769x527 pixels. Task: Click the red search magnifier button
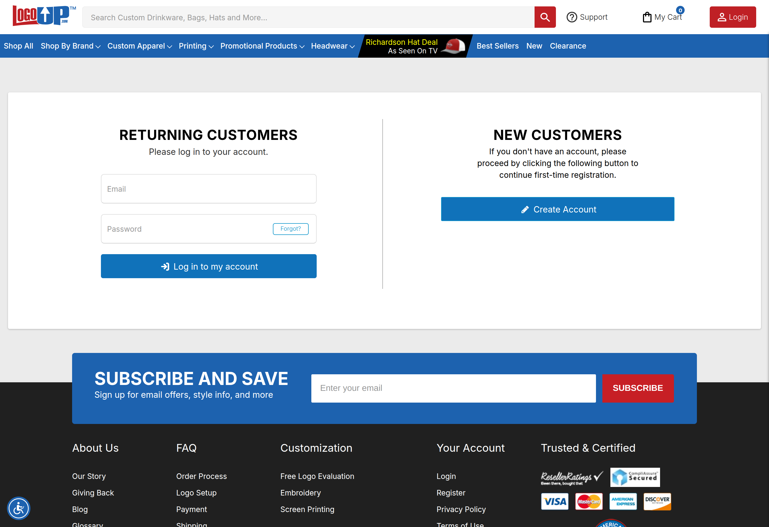pyautogui.click(x=545, y=17)
